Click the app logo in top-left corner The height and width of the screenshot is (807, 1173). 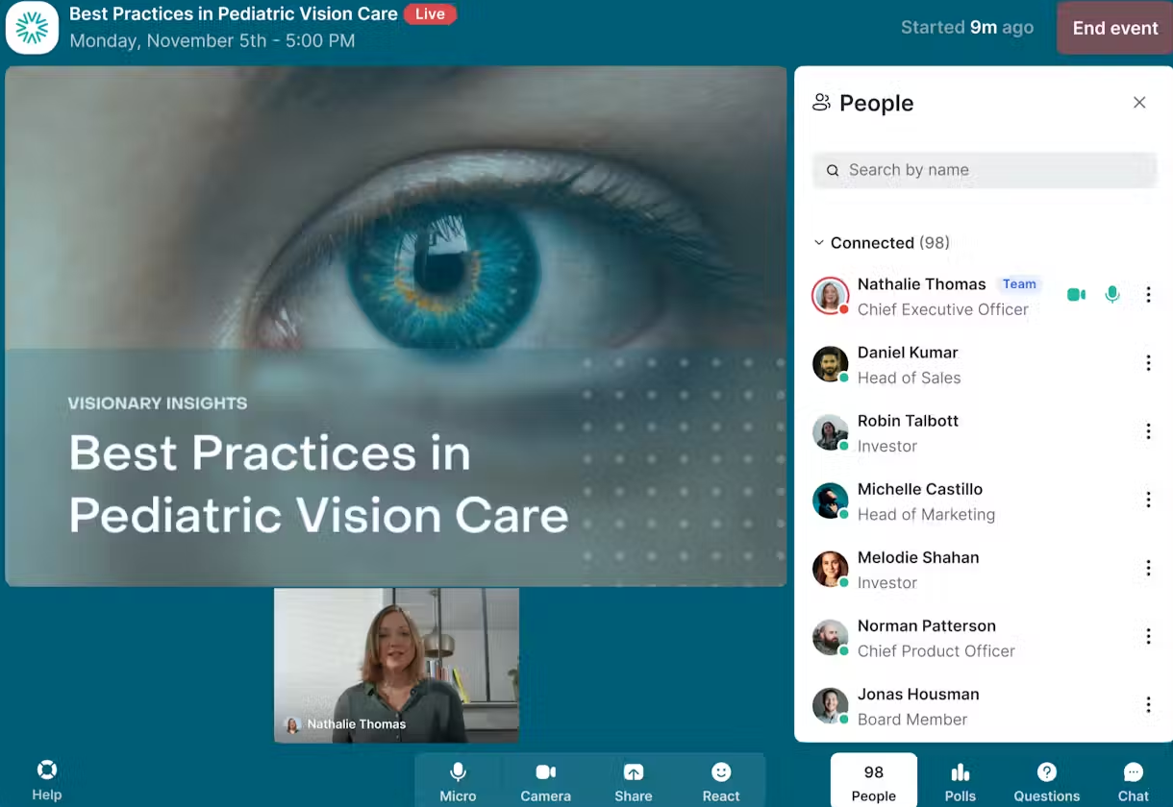click(x=32, y=28)
